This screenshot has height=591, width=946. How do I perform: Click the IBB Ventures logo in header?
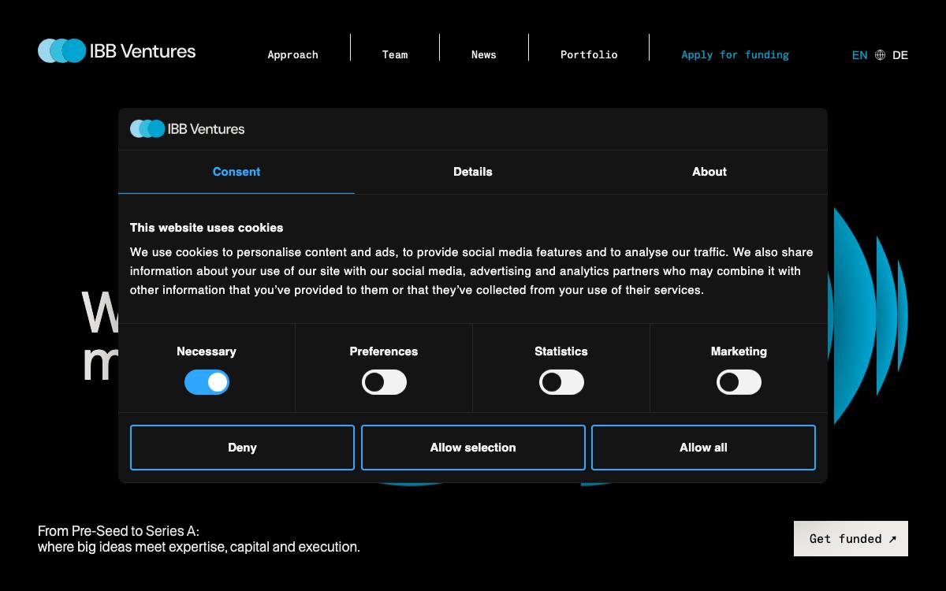point(117,51)
